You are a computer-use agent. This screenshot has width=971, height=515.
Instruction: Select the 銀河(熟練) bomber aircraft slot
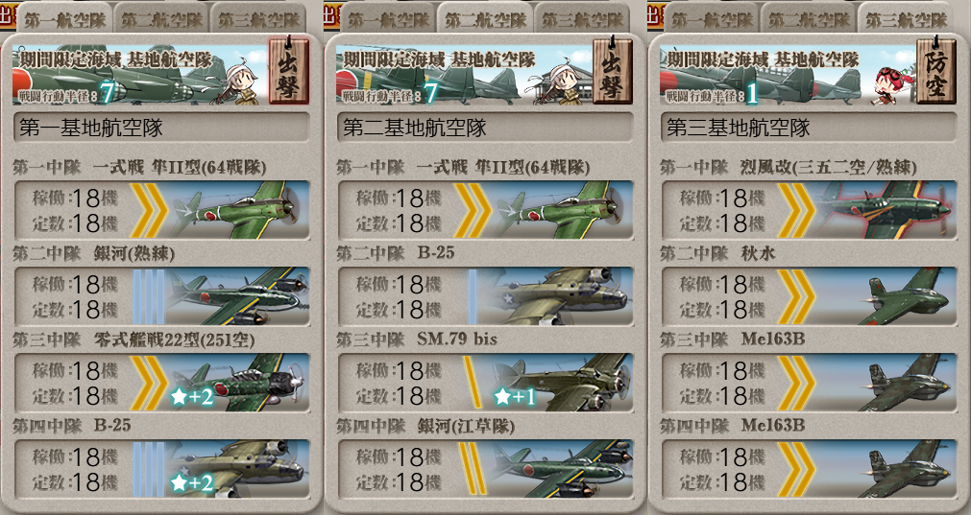pyautogui.click(x=161, y=296)
